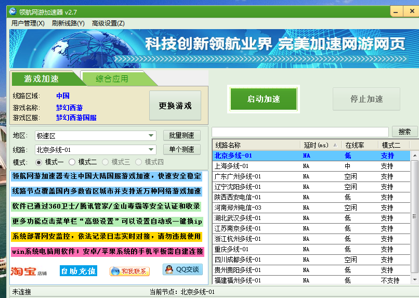Open the 用户管理 menu

(x=28, y=23)
